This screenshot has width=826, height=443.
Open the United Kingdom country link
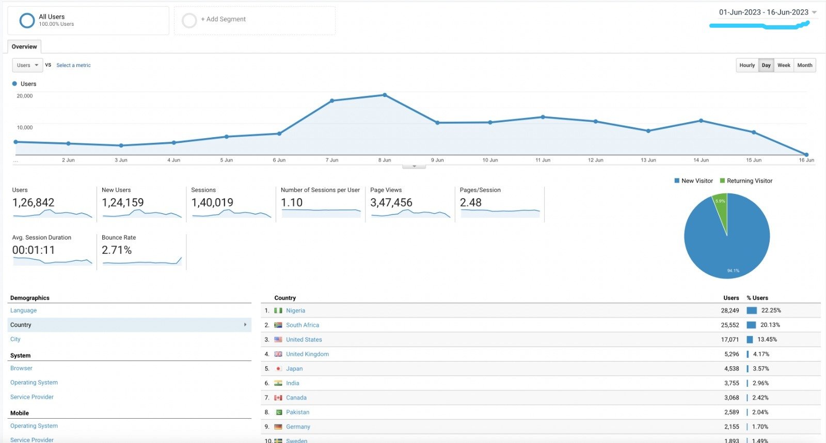308,354
